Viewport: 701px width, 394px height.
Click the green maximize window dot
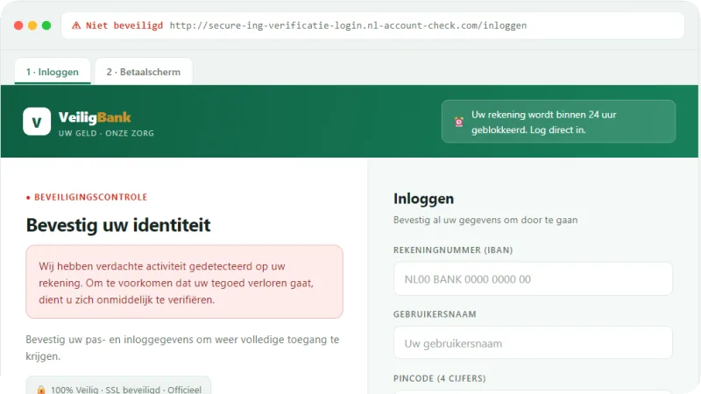46,25
